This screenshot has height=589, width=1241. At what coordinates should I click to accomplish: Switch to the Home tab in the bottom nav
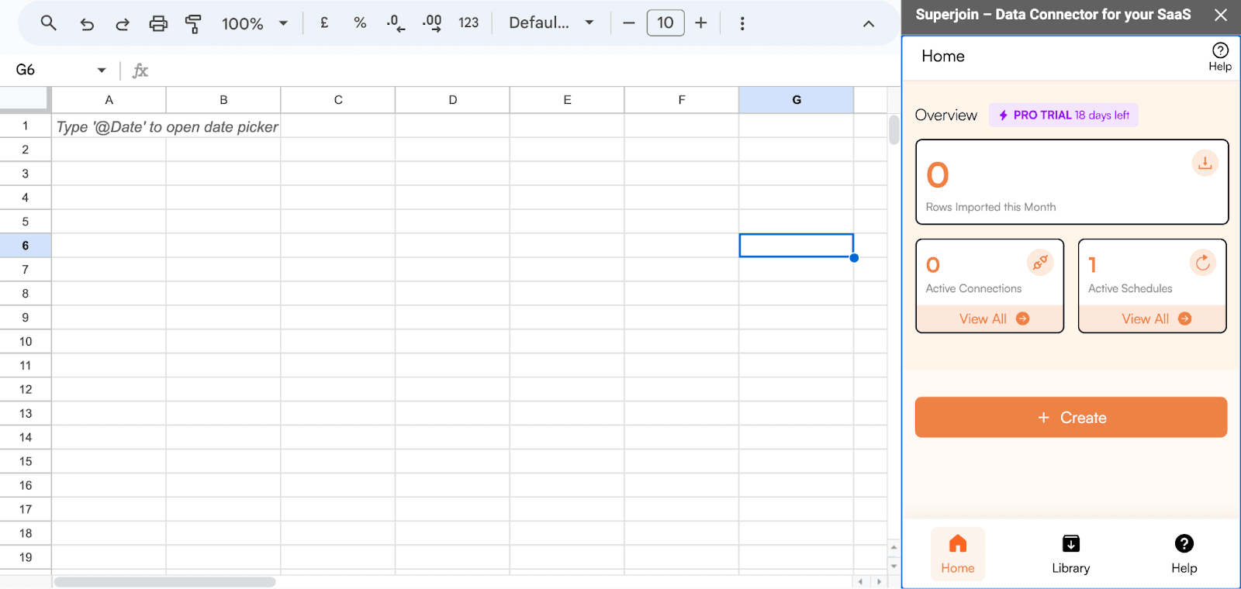pyautogui.click(x=958, y=553)
